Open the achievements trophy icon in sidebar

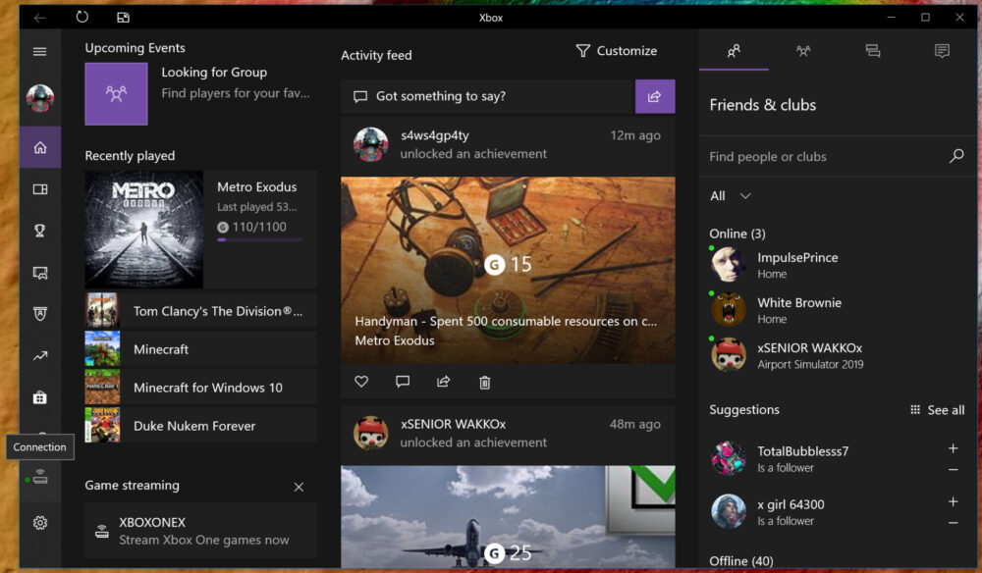point(39,230)
